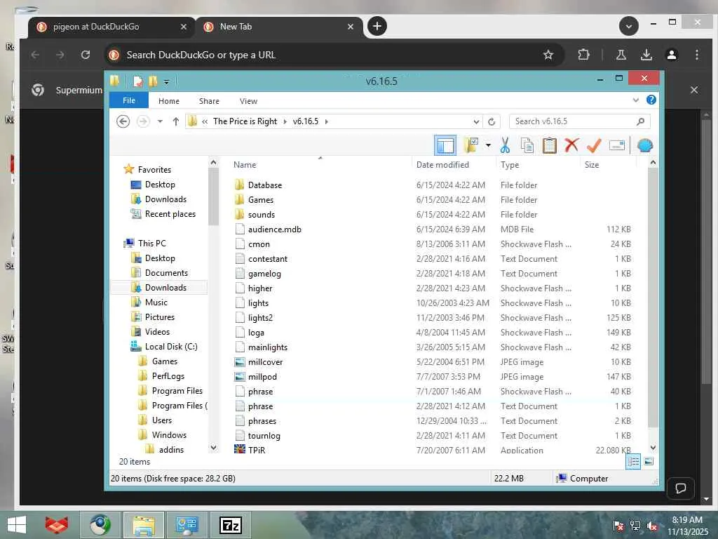Click the new folder icon in quick access toolbar

pos(153,81)
